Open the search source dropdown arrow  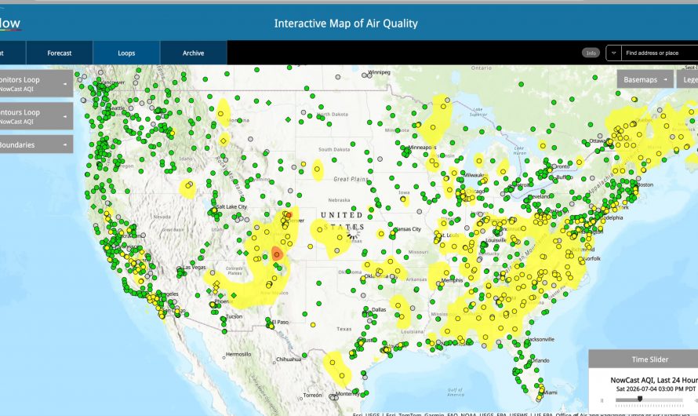click(613, 53)
